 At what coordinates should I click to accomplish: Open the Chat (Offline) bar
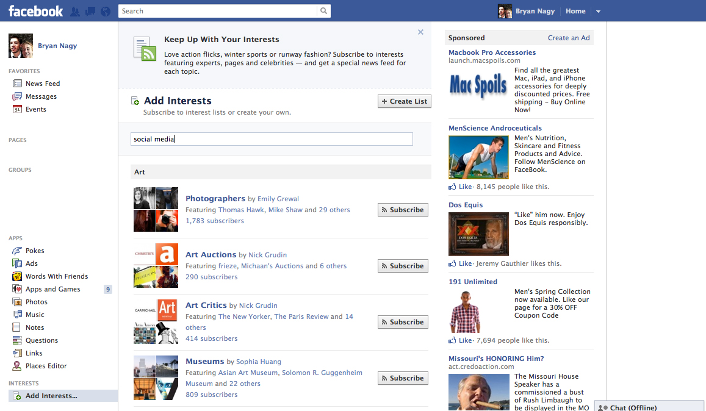650,407
